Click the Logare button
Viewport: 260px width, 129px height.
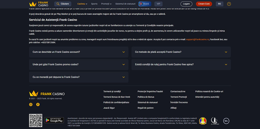pyautogui.click(x=186, y=4)
